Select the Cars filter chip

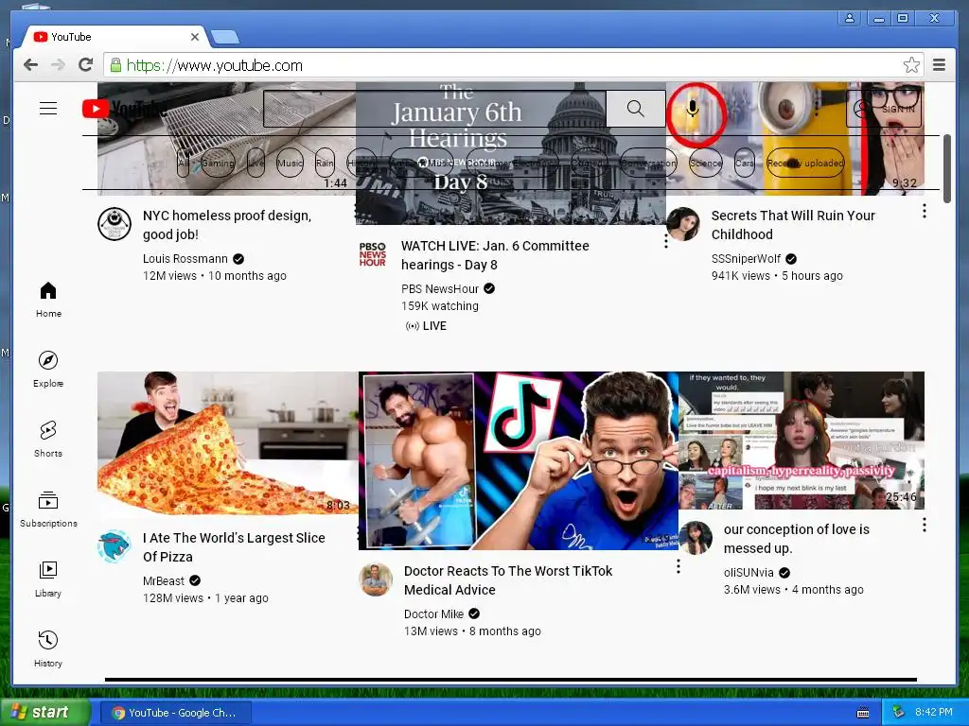(745, 163)
